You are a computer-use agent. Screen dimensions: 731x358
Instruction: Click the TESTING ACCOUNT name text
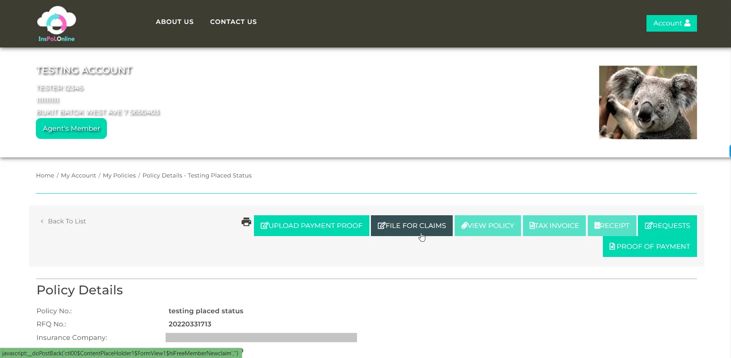coord(84,70)
